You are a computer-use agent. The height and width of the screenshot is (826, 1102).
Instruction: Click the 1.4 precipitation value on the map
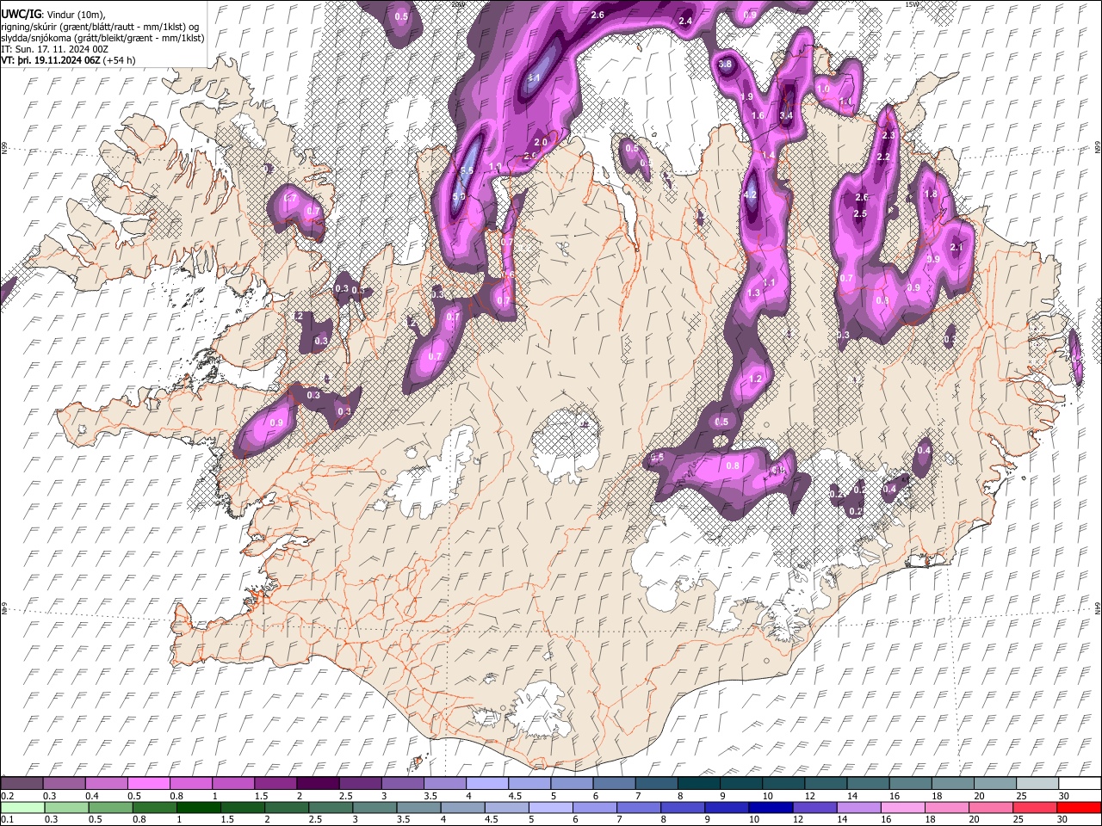[x=769, y=155]
